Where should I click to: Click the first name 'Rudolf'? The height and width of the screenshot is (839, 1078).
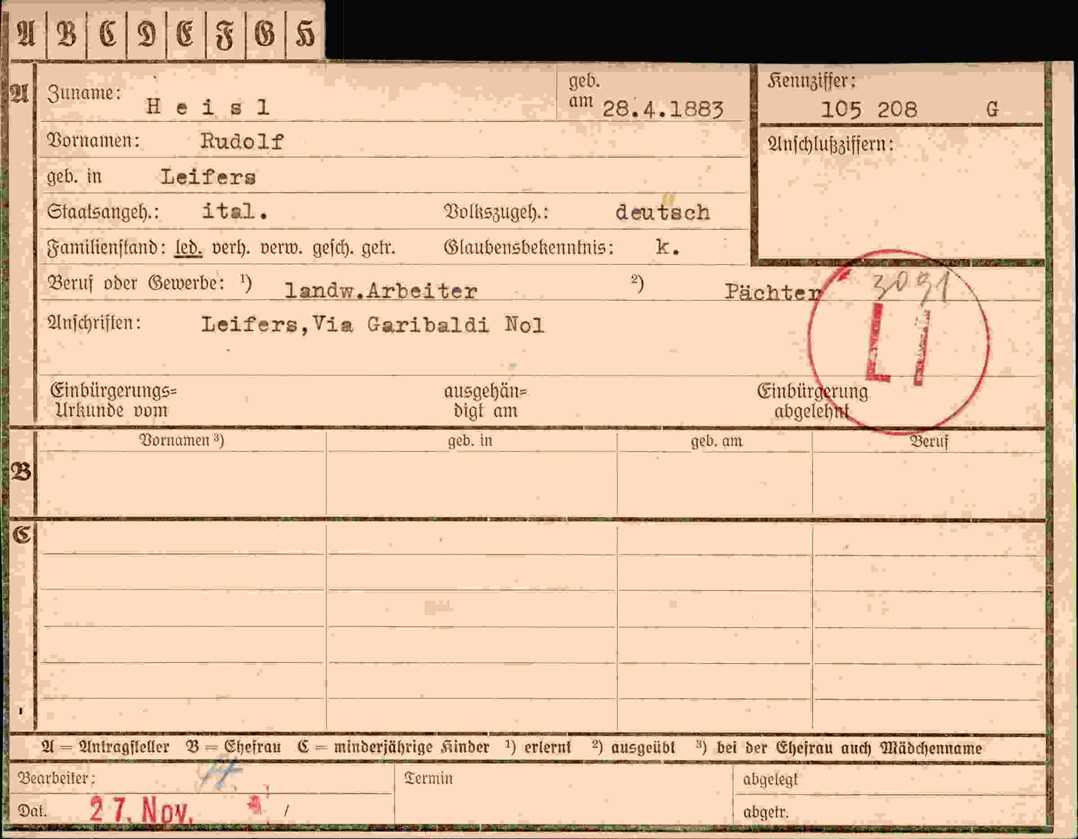tap(242, 142)
